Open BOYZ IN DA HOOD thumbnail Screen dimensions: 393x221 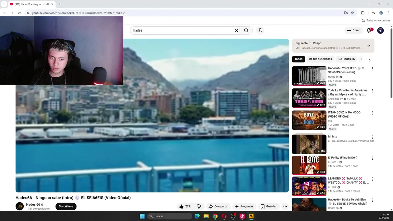click(309, 120)
